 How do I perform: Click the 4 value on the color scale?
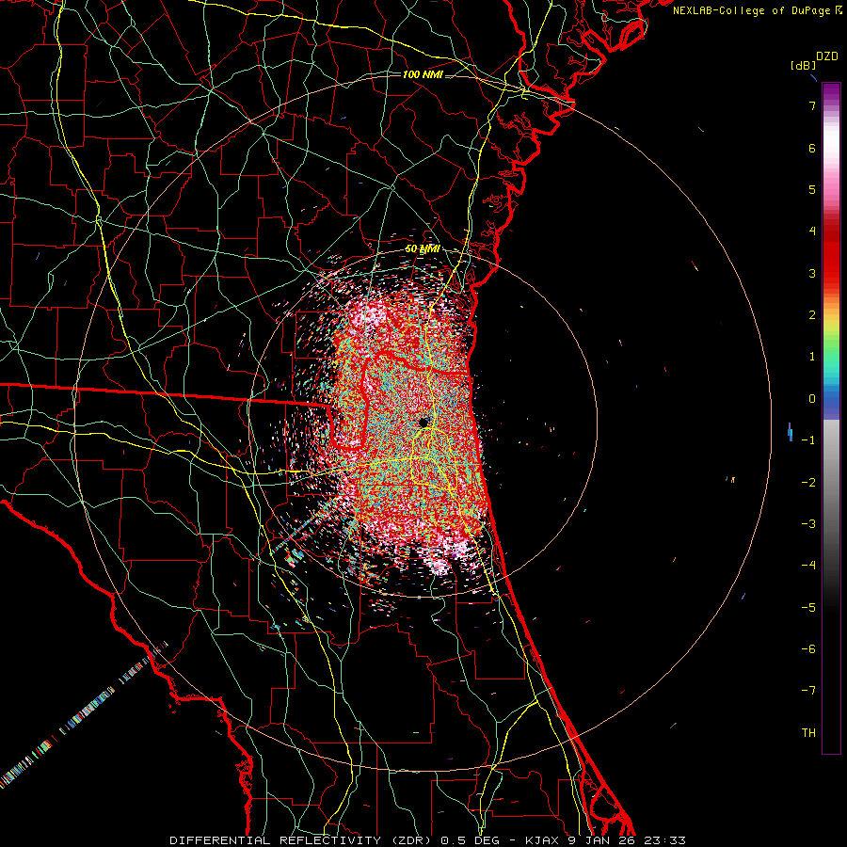click(x=812, y=232)
